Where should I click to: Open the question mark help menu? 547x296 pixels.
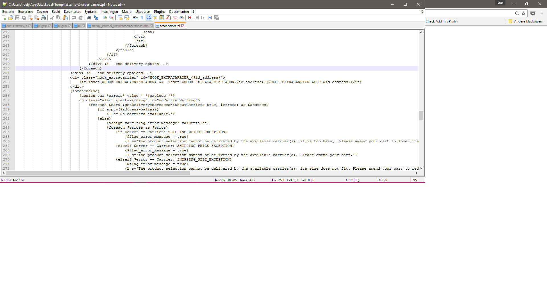pyautogui.click(x=194, y=12)
